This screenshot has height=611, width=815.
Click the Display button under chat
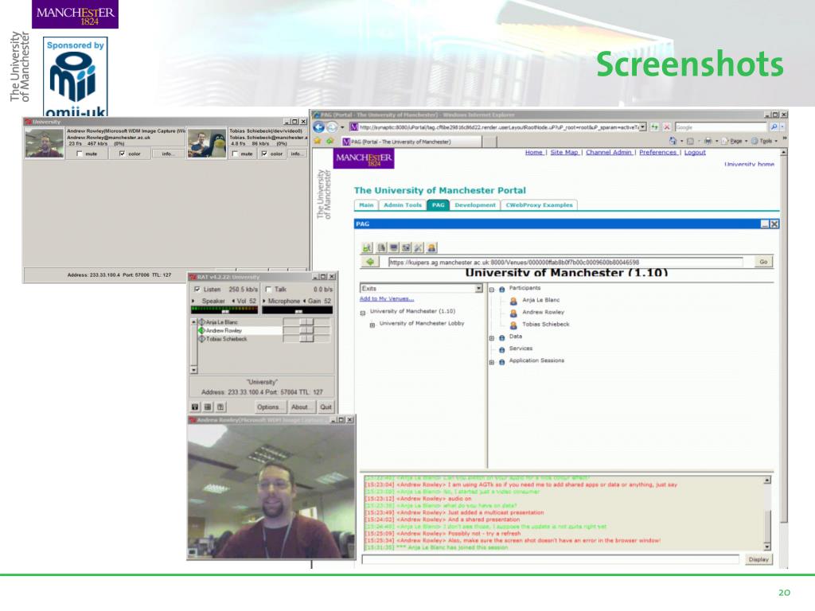click(x=758, y=559)
